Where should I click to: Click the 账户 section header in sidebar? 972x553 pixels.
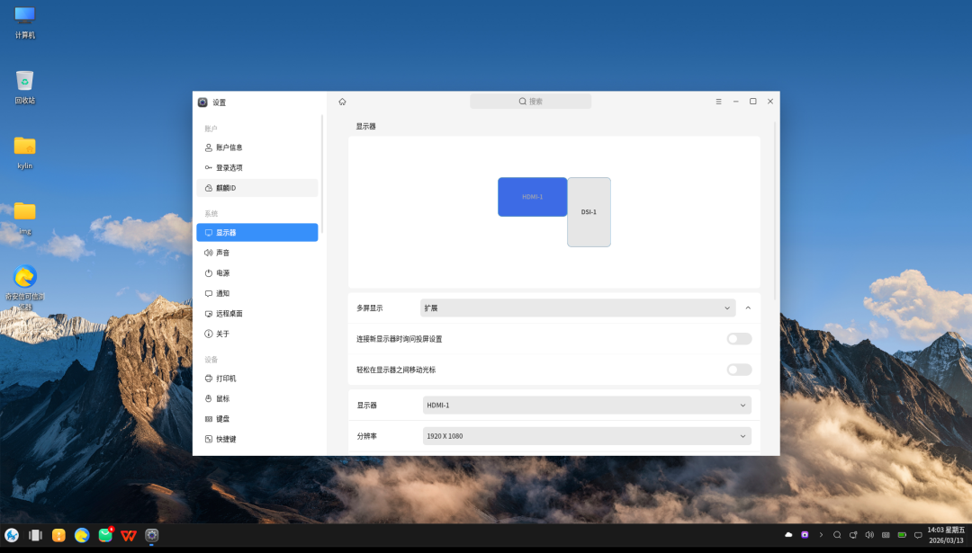[211, 129]
